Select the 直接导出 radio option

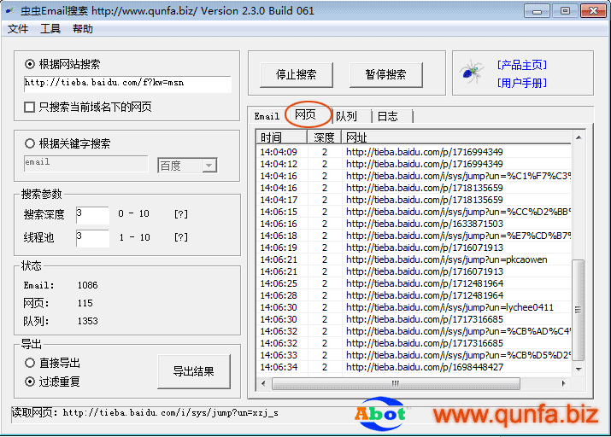(x=30, y=363)
